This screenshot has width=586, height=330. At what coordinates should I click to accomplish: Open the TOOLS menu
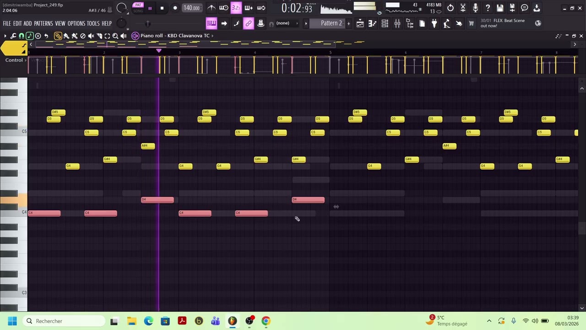point(93,23)
